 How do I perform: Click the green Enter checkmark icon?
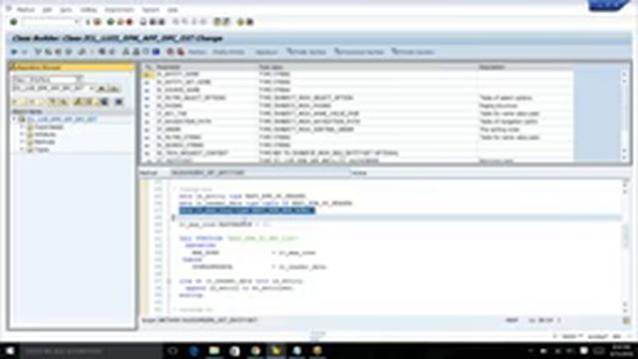13,22
